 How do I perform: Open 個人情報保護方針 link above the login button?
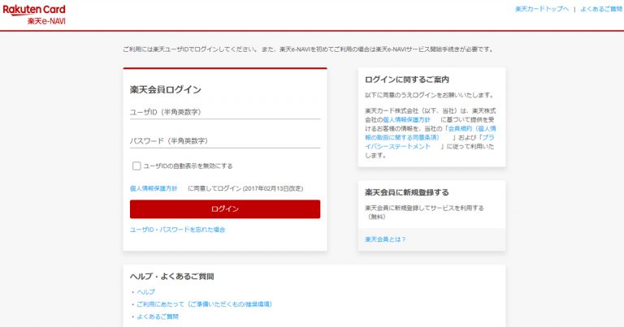point(154,188)
